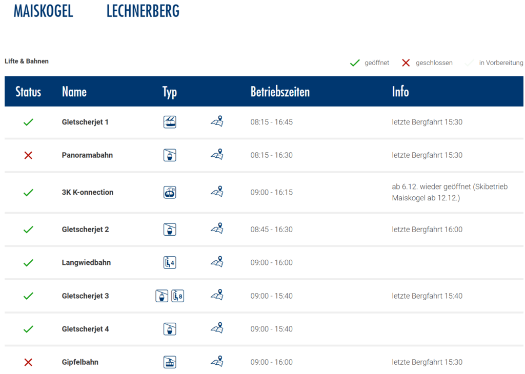This screenshot has height=374, width=525.
Task: Open the Maiskogel tab
Action: (x=43, y=11)
